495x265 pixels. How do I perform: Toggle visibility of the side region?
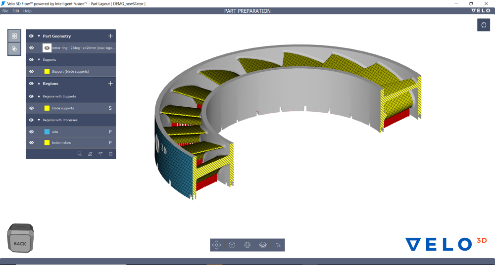[31, 132]
